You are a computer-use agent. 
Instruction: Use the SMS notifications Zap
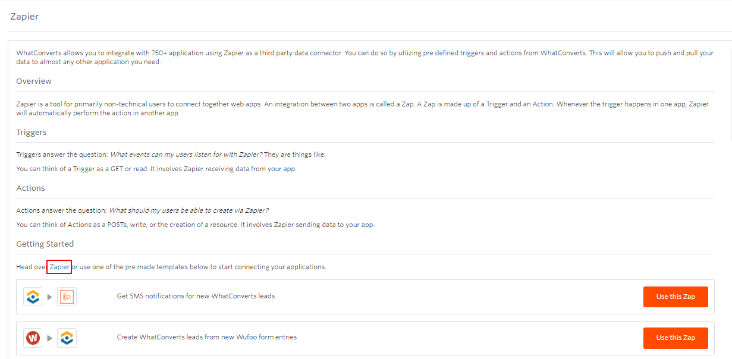tap(676, 297)
